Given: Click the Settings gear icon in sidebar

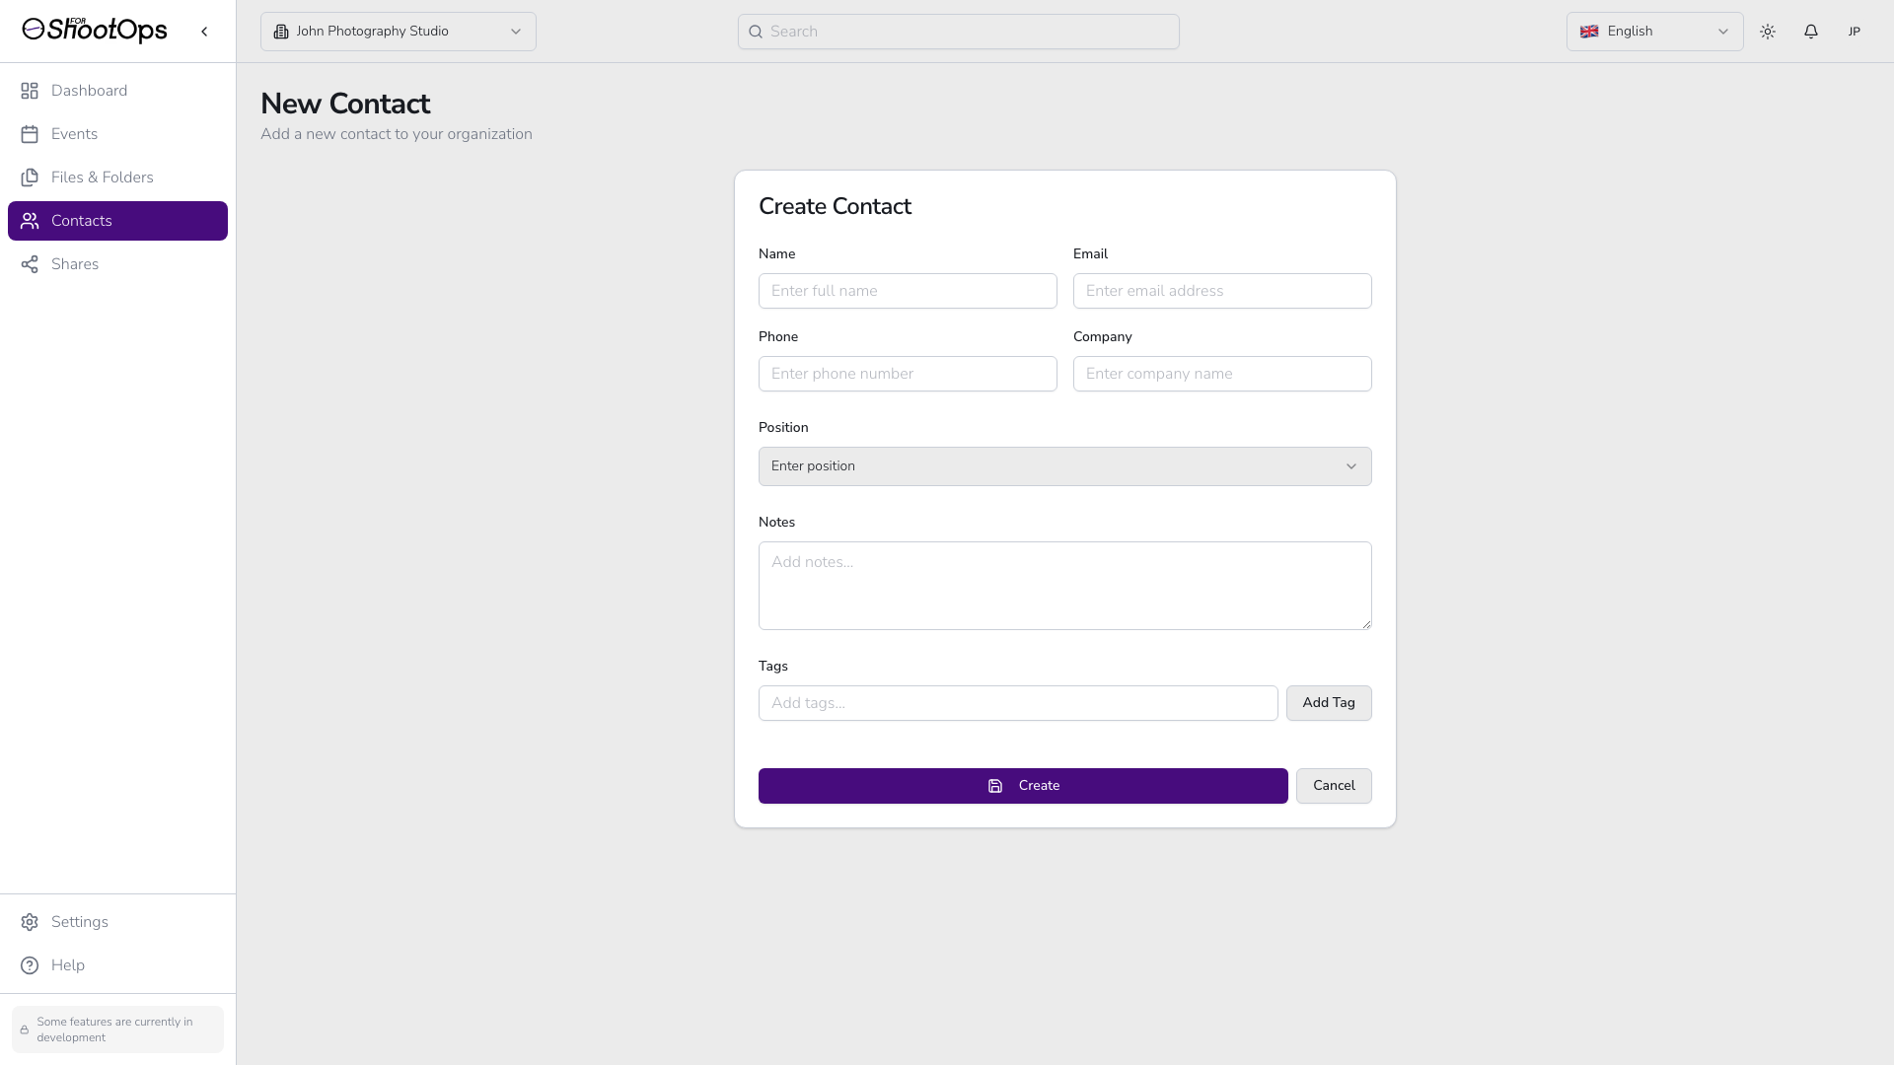Looking at the screenshot, I should (30, 922).
